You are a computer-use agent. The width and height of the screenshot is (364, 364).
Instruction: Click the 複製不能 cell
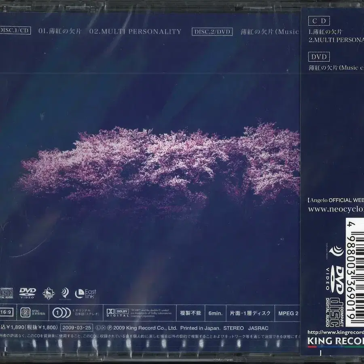190,313
